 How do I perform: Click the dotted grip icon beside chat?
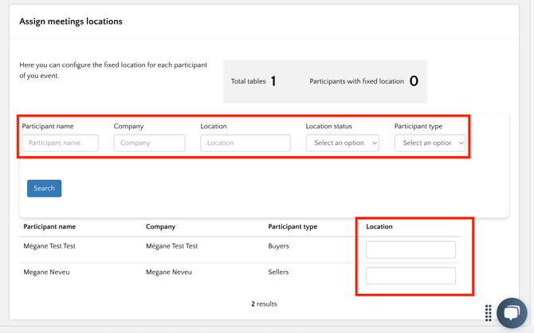(489, 313)
